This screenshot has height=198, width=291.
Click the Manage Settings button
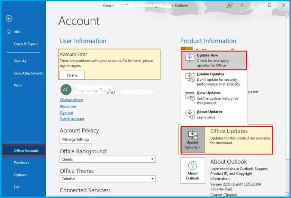(76, 139)
